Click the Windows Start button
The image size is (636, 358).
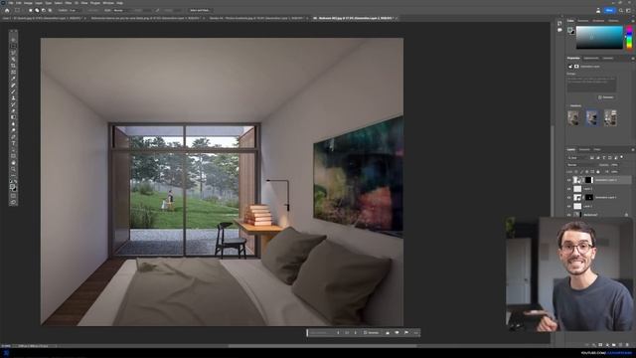point(6,353)
